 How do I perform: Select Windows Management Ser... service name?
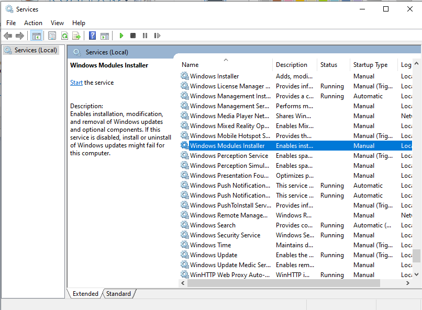click(229, 106)
